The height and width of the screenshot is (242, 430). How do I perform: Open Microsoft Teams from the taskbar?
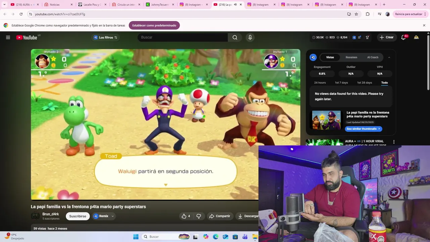coord(245,237)
